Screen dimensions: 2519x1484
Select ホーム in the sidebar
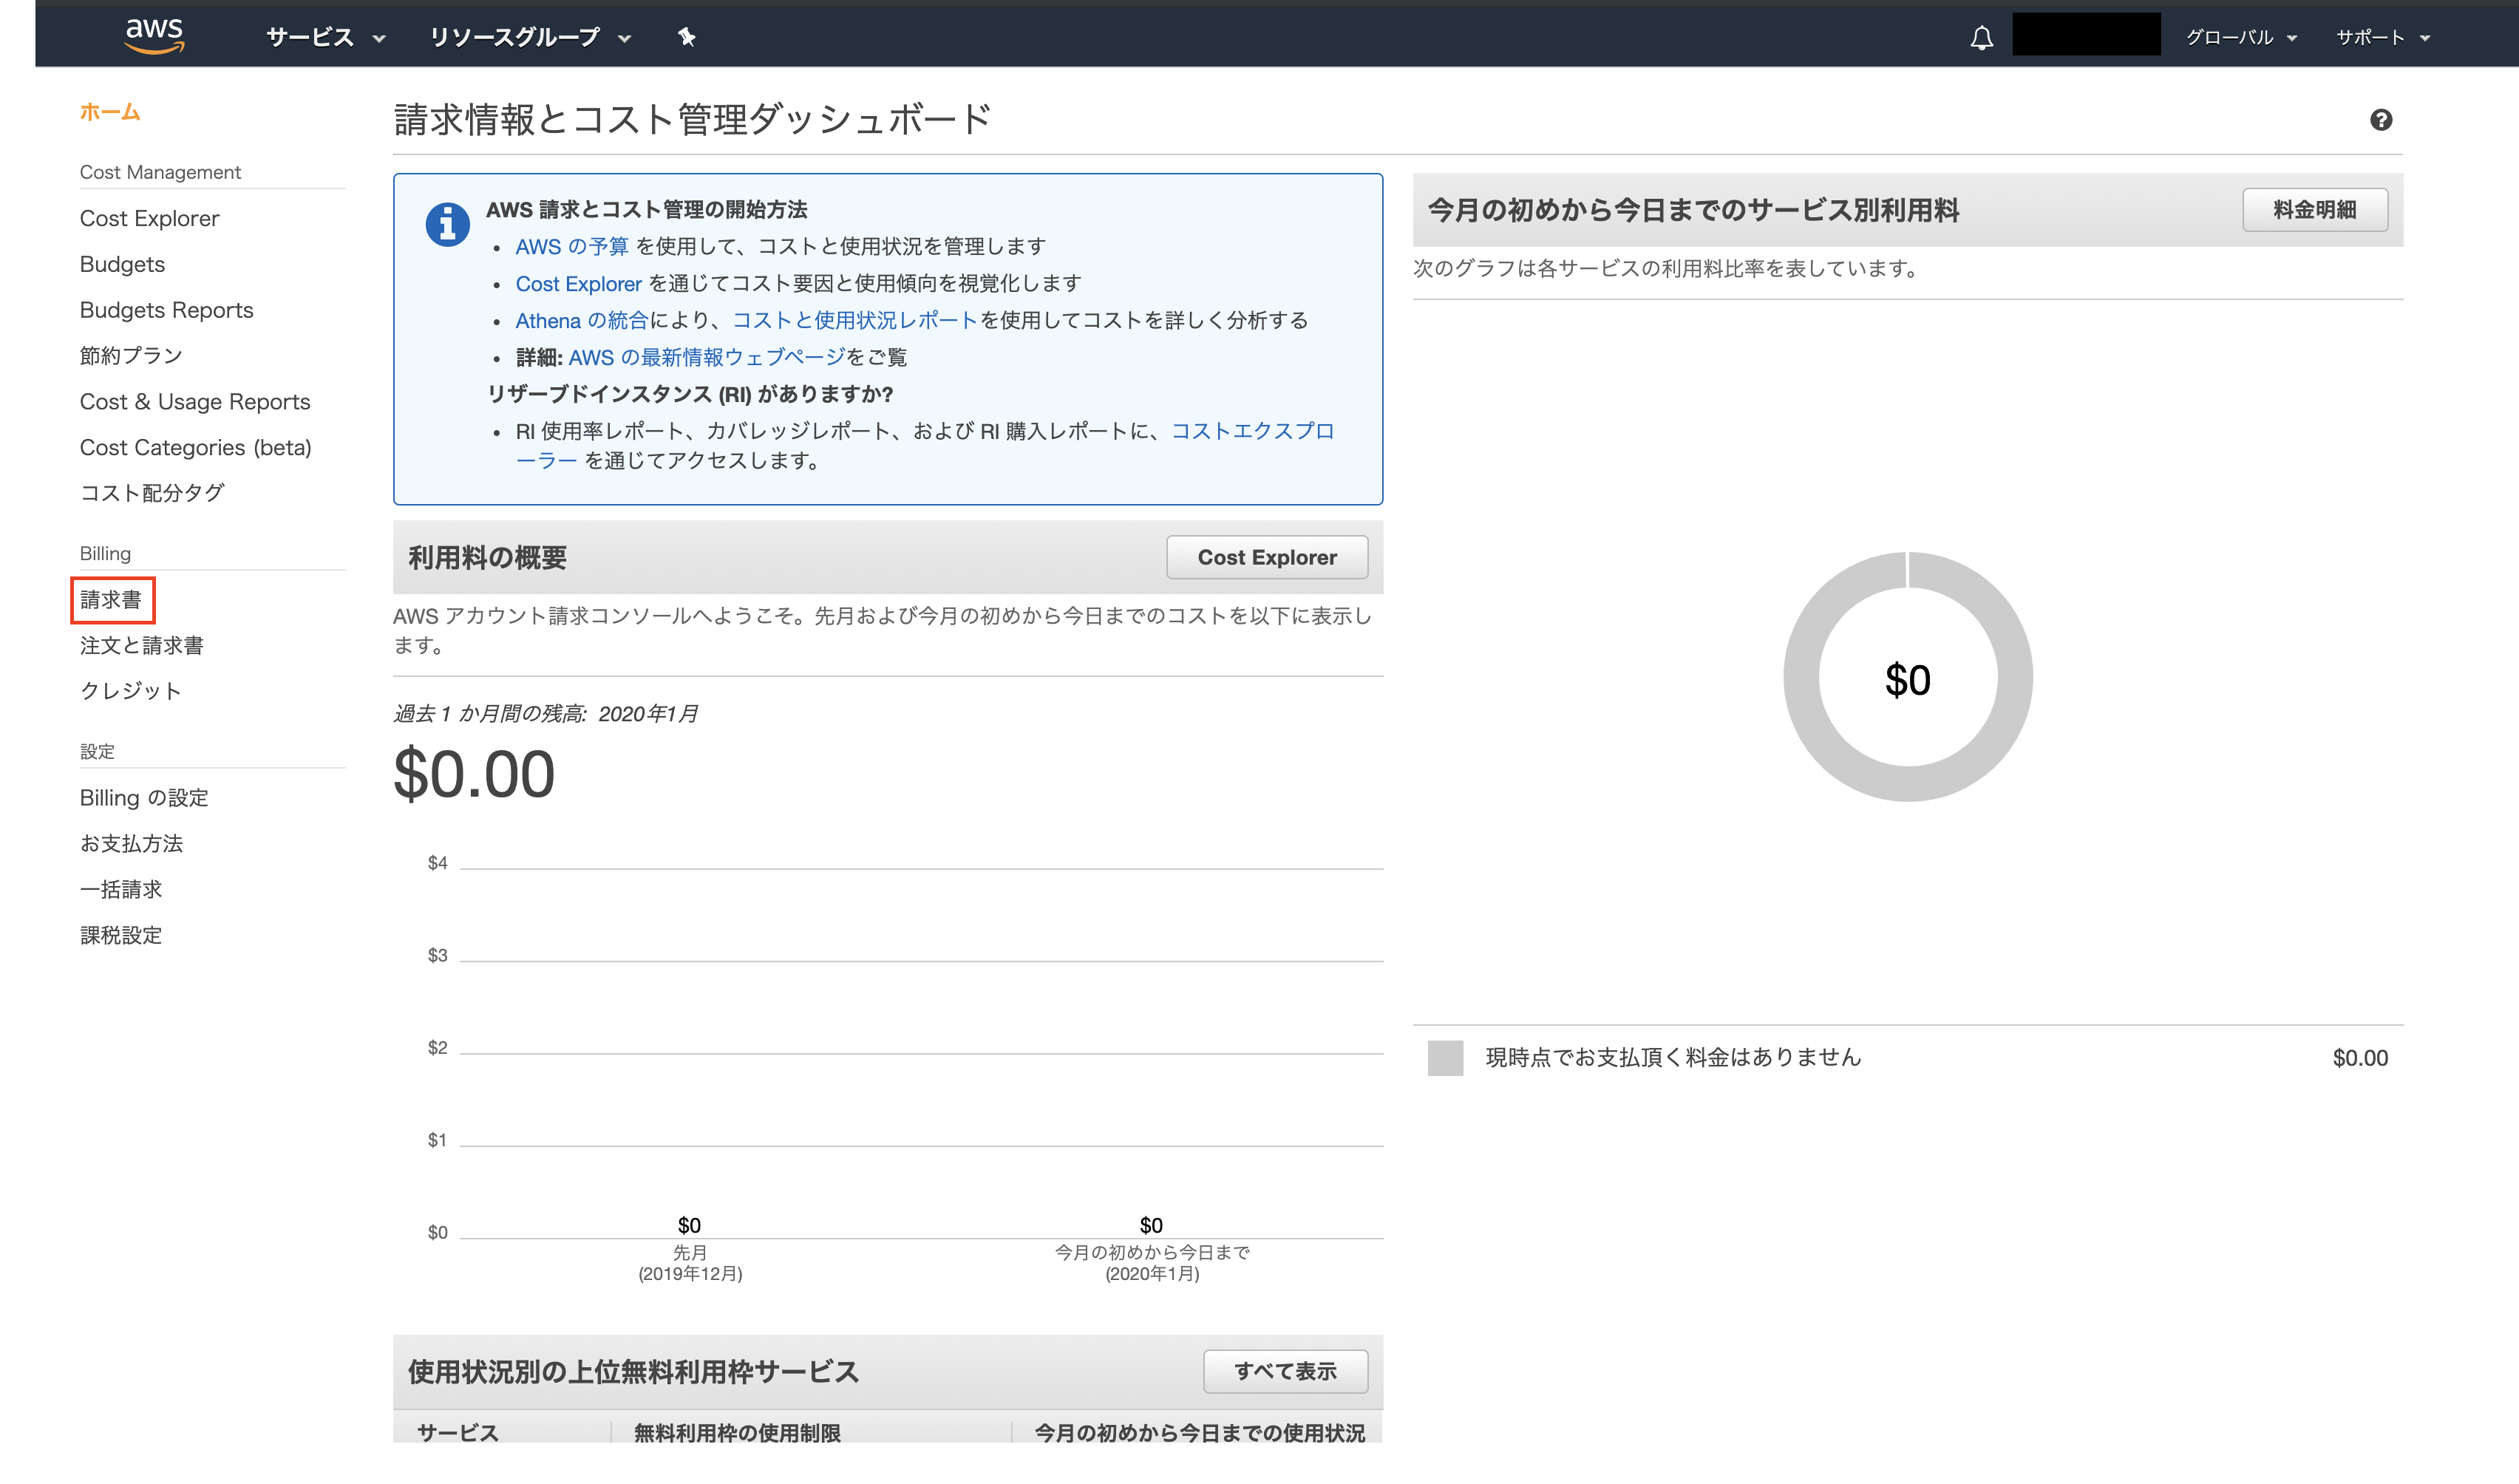coord(110,112)
